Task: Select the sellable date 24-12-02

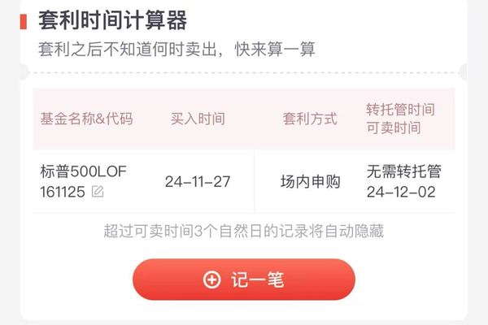Action: [401, 192]
